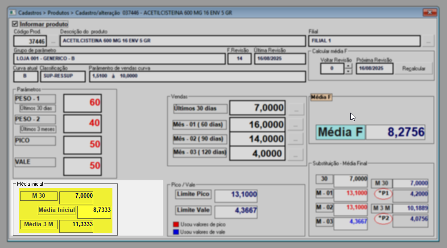Screen dimensions: 447x248
Task: Click Limite Vale value 4,3667
Action: (236, 212)
